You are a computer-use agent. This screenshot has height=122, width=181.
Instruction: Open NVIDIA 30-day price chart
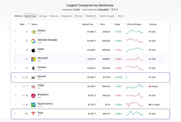coord(135,32)
